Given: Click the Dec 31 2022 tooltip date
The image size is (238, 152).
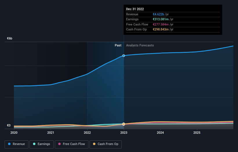Looking at the screenshot, I should 135,9.
